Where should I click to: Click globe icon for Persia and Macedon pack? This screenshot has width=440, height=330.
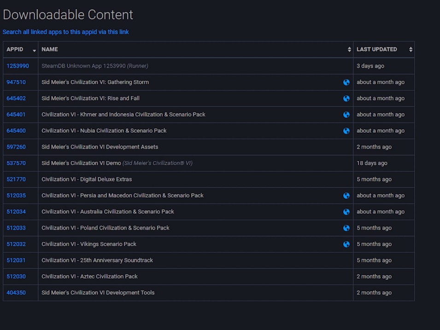pyautogui.click(x=346, y=196)
